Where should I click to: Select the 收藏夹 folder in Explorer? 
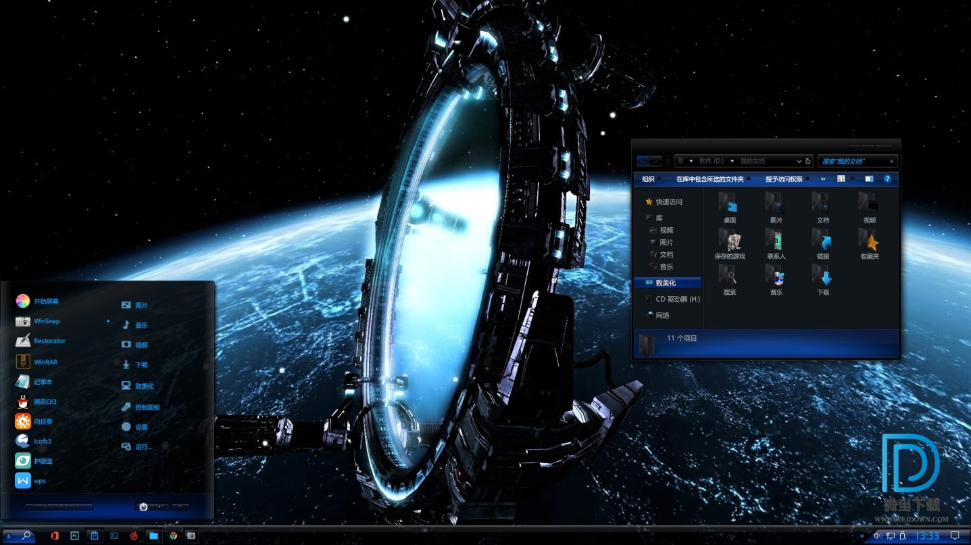click(870, 243)
